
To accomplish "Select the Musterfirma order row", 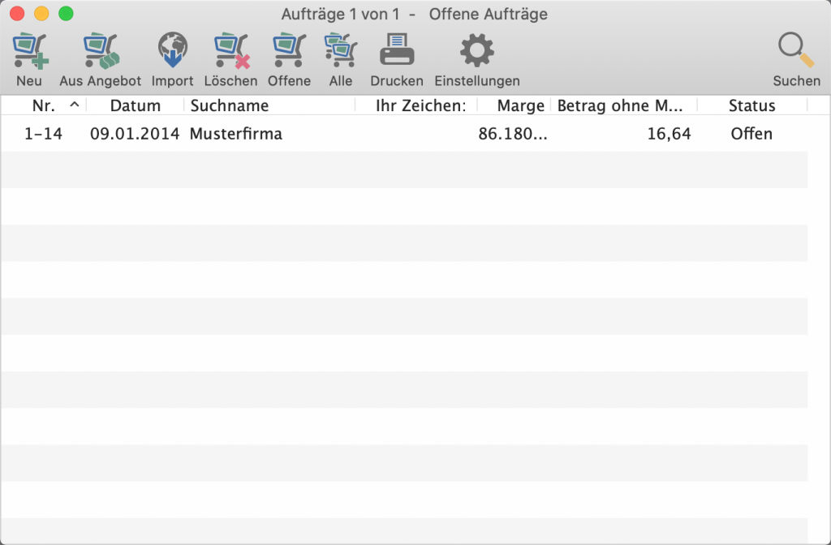I will click(235, 134).
